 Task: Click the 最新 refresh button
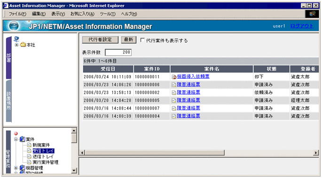coord(128,40)
